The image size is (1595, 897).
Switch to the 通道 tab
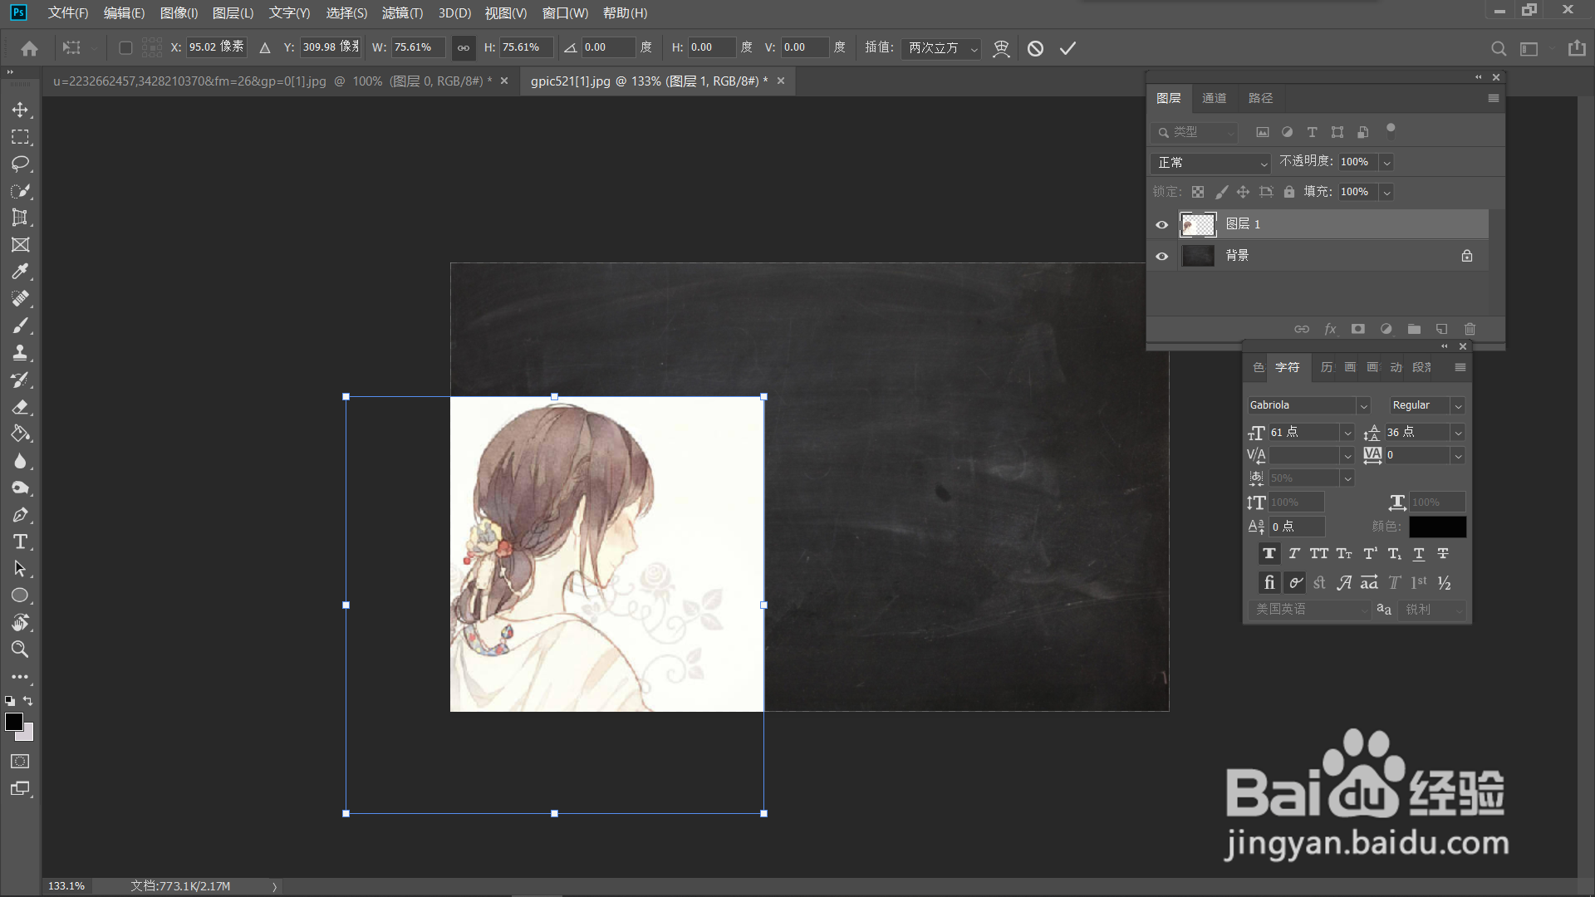click(1214, 98)
